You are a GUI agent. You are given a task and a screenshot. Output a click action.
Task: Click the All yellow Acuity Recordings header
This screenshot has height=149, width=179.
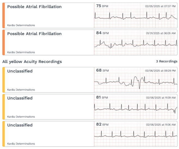click(32, 62)
